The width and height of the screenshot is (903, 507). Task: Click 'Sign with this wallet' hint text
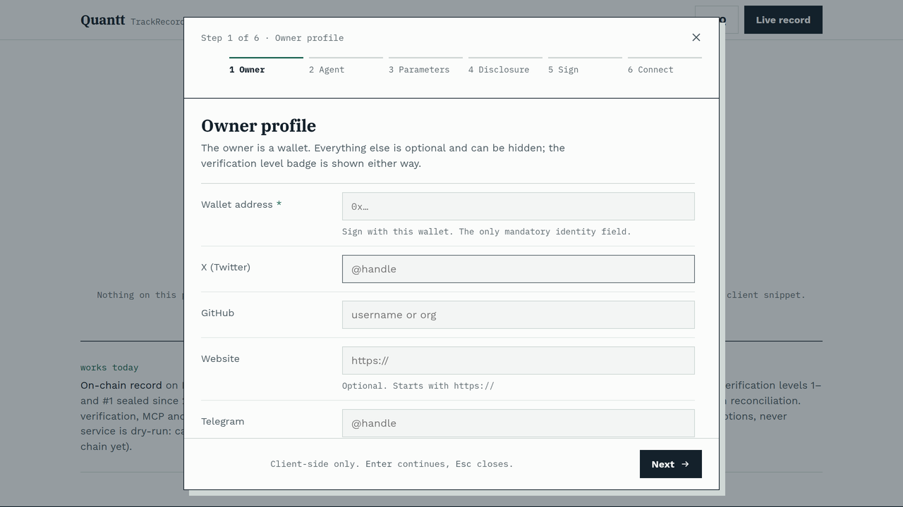487,232
